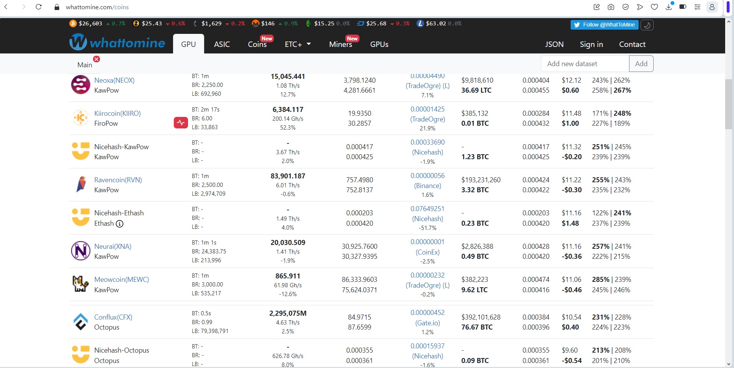The height and width of the screenshot is (368, 734).
Task: Open the whattomine logo homepage
Action: 117,42
